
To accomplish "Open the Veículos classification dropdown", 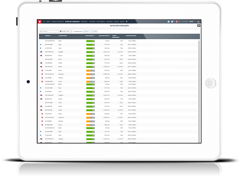I will (87, 31).
